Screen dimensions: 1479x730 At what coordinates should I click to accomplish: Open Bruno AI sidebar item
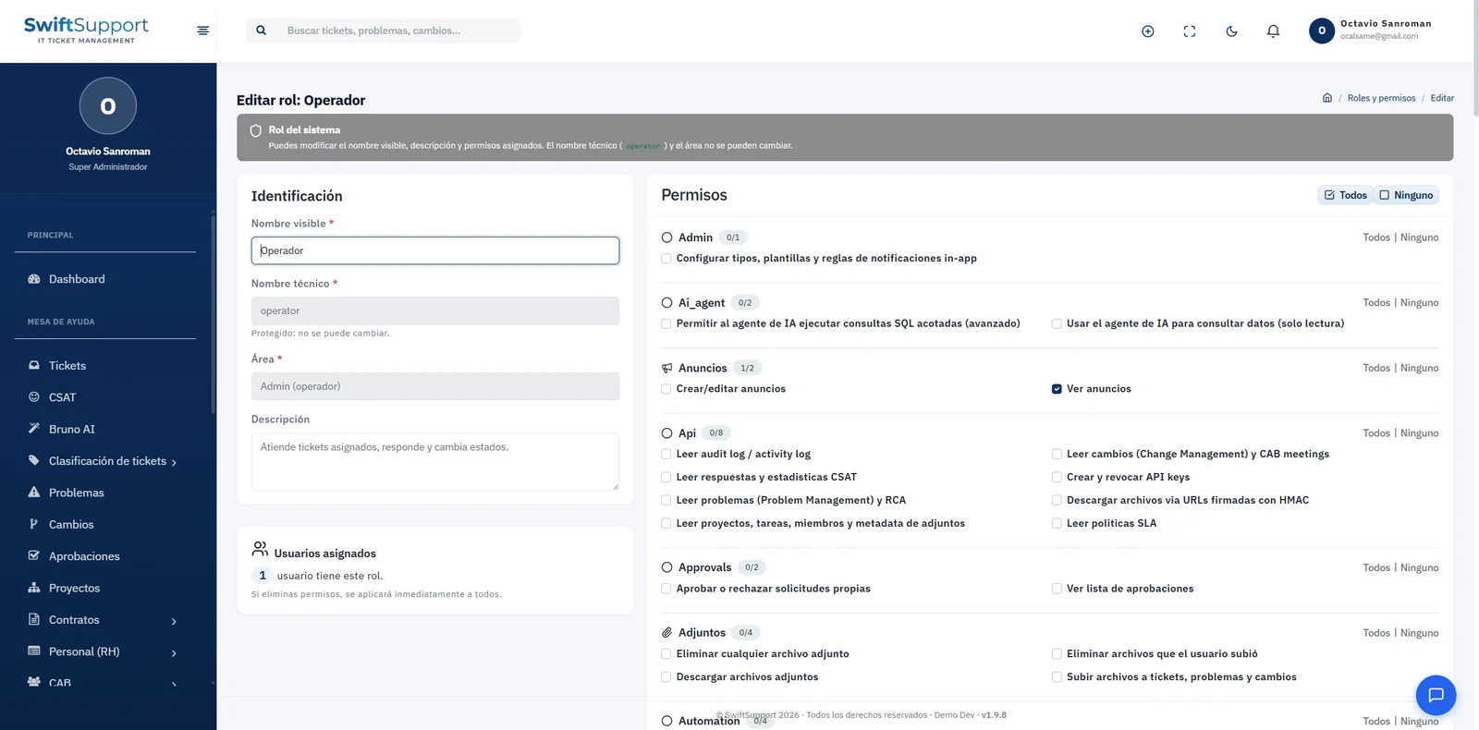(72, 429)
